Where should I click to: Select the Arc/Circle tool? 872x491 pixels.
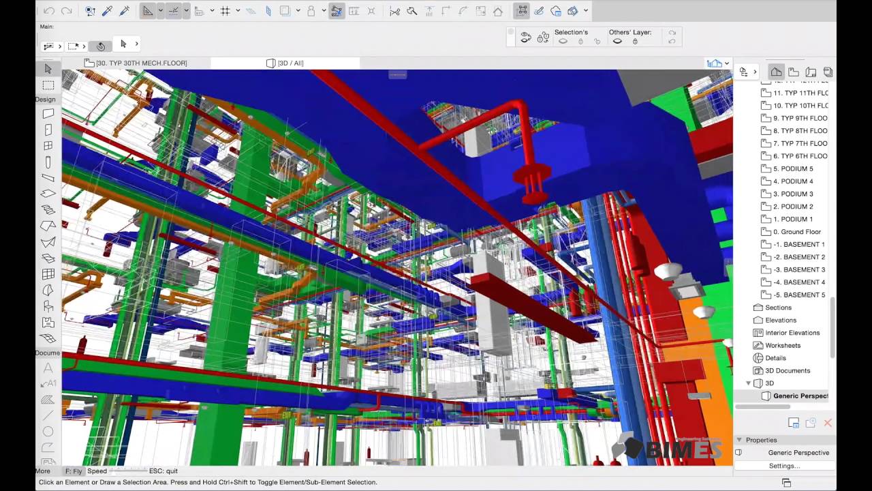pos(48,432)
